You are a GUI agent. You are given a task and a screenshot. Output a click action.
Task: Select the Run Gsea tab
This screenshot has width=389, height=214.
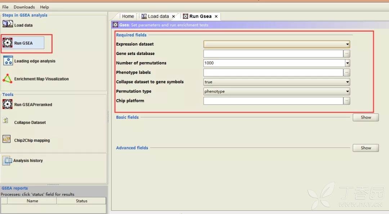201,16
